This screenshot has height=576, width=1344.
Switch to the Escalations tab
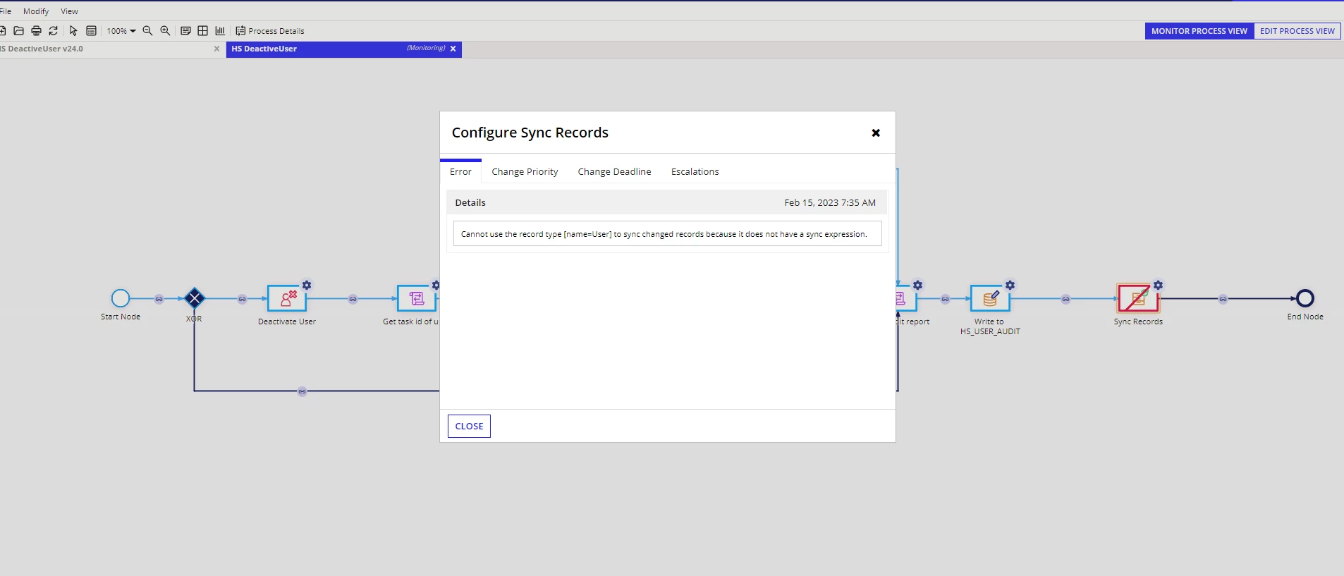(x=695, y=172)
